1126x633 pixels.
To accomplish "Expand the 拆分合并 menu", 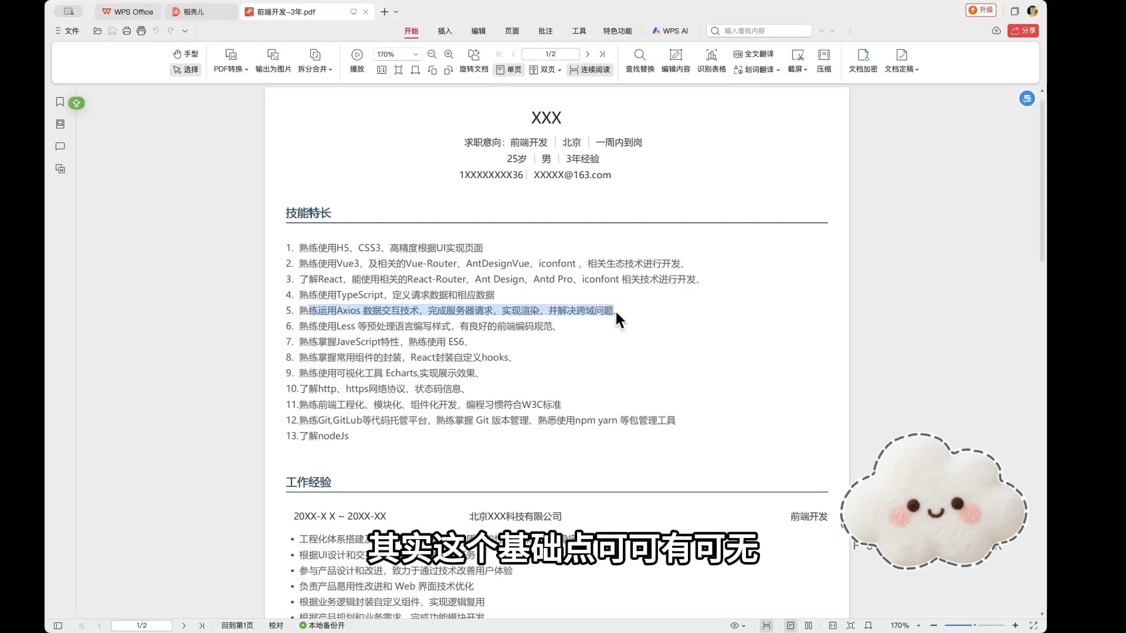I will [315, 62].
